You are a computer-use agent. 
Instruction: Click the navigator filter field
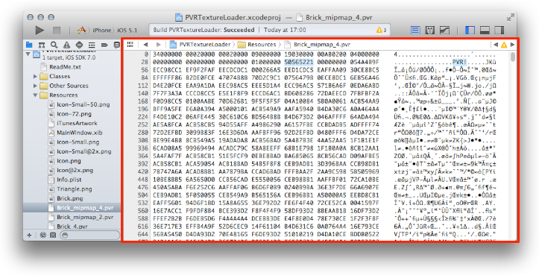(x=89, y=235)
